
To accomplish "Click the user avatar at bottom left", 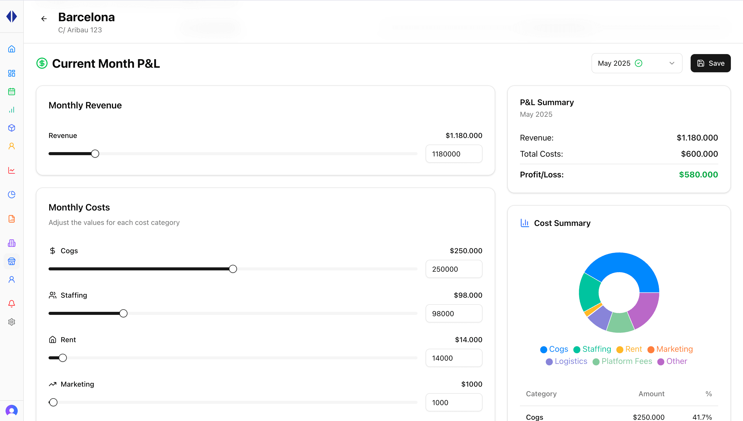I will [12, 411].
